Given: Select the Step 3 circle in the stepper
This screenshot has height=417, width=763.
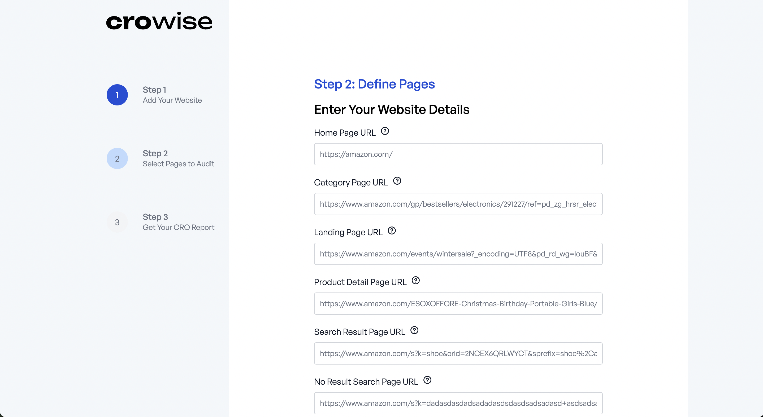Looking at the screenshot, I should click(x=117, y=222).
